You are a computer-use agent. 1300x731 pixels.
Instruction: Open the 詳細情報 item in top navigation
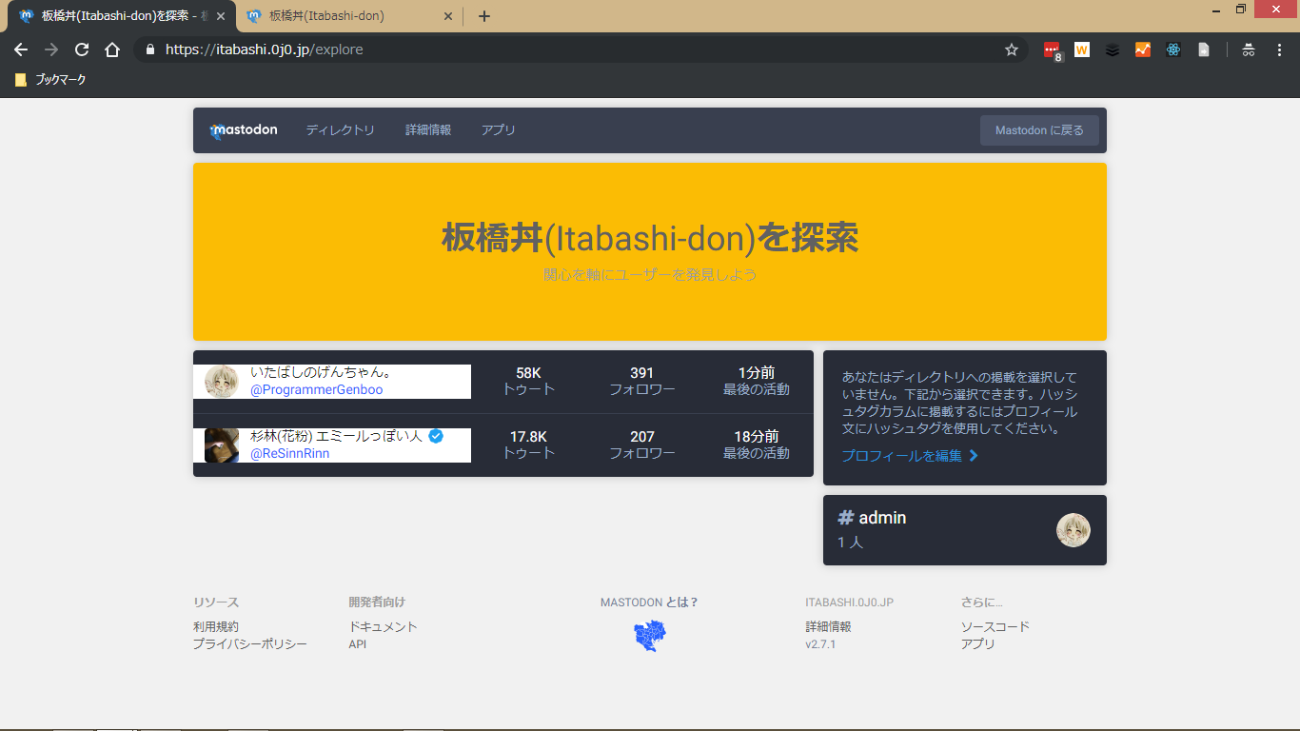click(428, 130)
